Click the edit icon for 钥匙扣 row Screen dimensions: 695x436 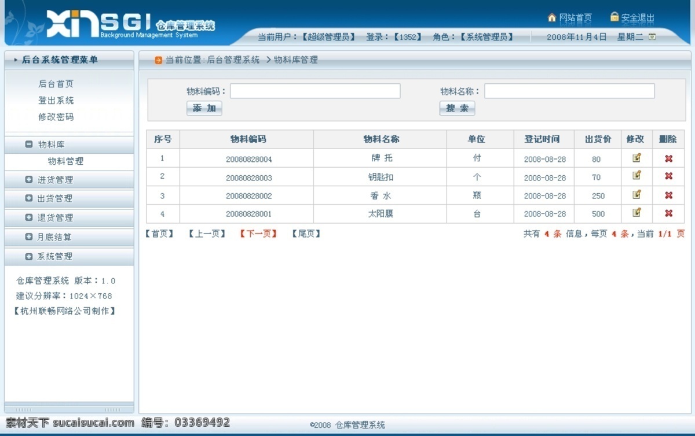[637, 175]
